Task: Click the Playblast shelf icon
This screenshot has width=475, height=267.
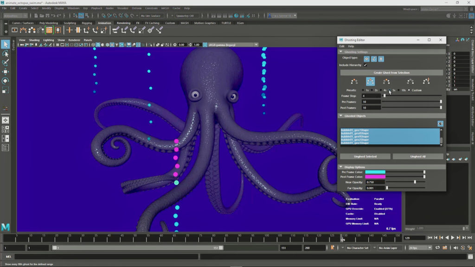Action: pos(14,30)
